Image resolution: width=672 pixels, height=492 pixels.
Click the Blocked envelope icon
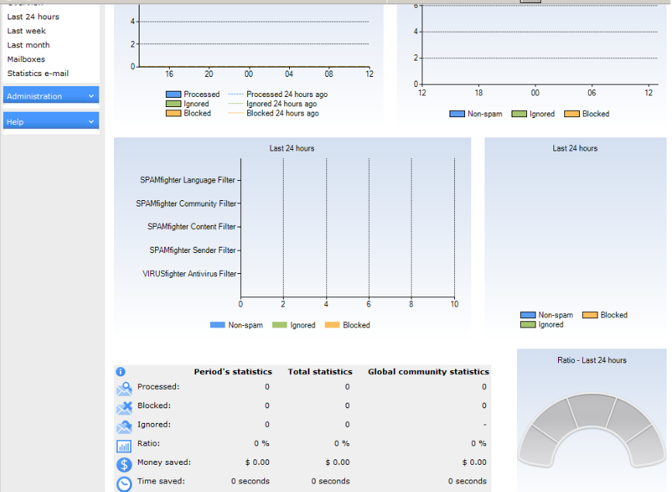coord(124,407)
